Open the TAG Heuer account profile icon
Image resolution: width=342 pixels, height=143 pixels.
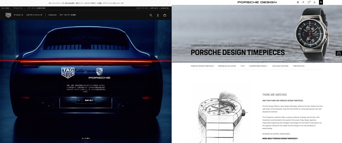(158, 15)
